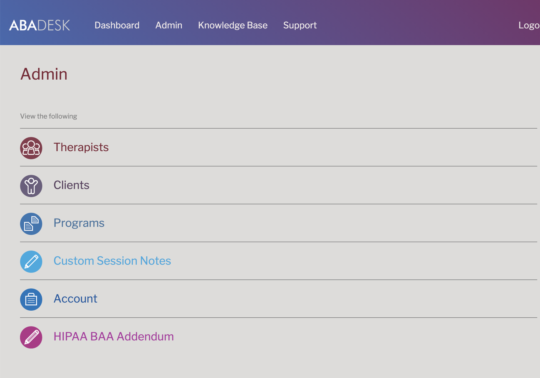Open Custom Session Notes link
The height and width of the screenshot is (378, 540).
click(112, 261)
